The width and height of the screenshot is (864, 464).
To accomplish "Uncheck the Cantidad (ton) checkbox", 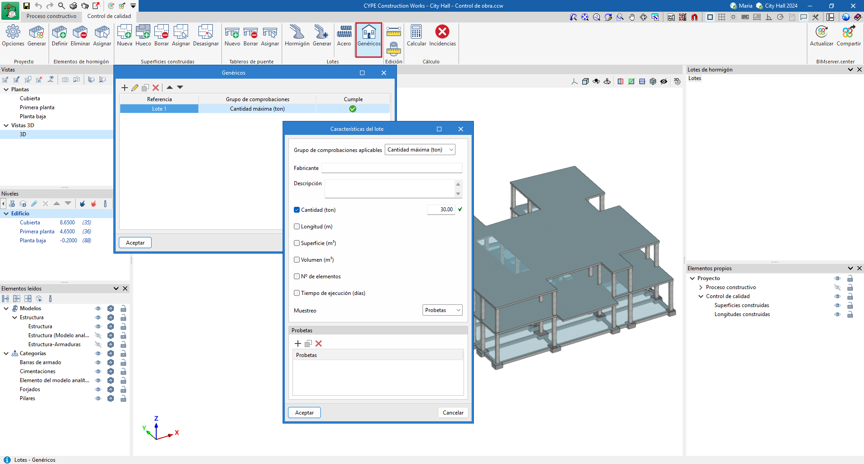I will coord(297,210).
